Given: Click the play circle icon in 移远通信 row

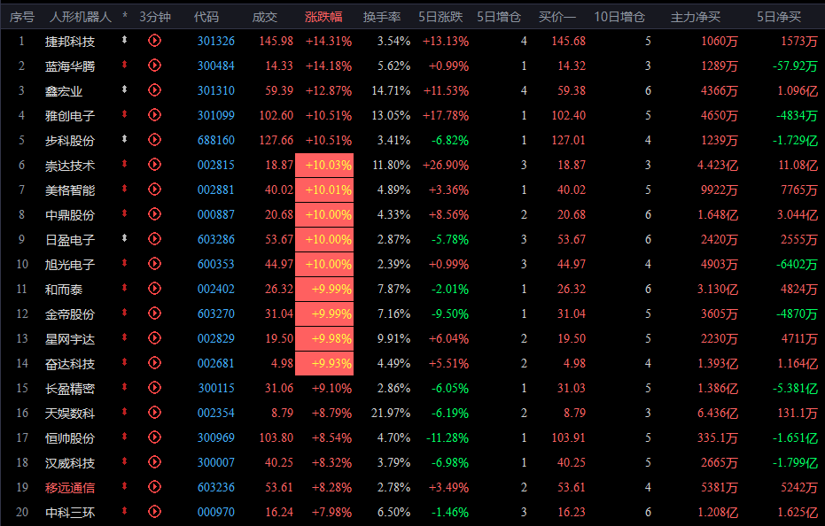Looking at the screenshot, I should pos(154,487).
